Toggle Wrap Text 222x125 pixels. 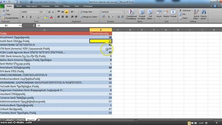[x=86, y=12]
